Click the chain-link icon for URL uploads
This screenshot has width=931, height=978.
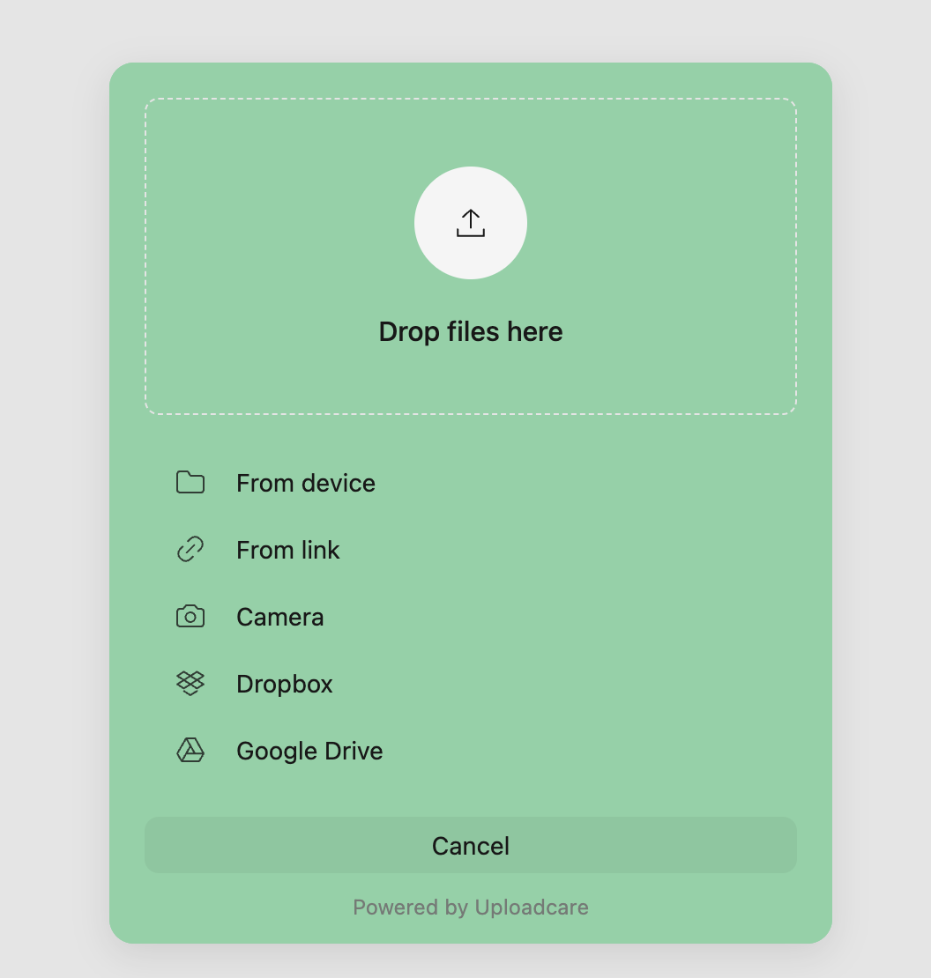tap(190, 550)
